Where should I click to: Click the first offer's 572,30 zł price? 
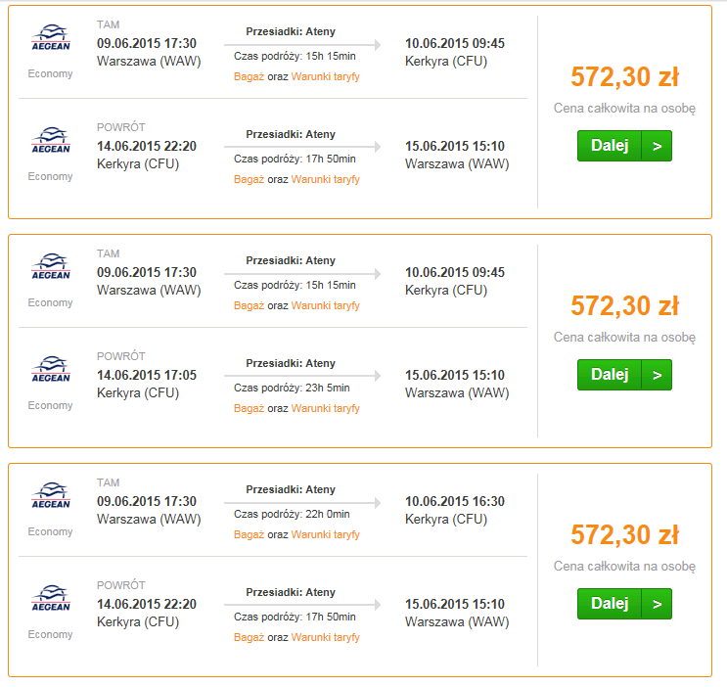coord(624,77)
